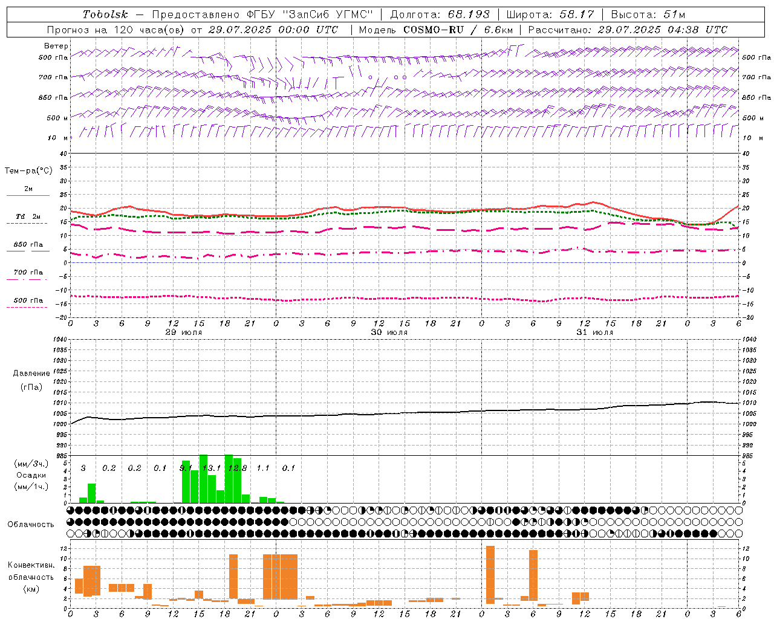Click the "Высота: 51м" header field
Viewport: 774px width, 619px height.
[x=648, y=15]
